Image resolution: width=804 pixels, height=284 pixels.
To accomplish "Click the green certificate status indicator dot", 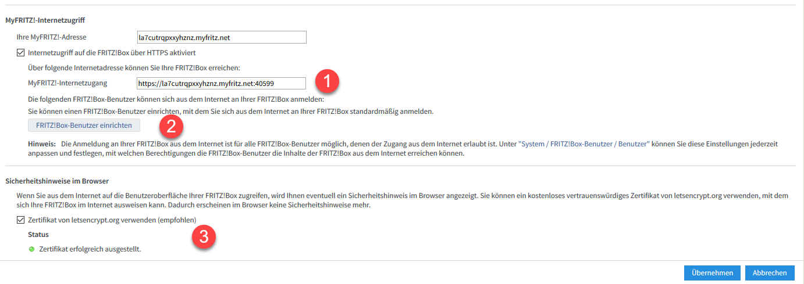I will pos(31,249).
